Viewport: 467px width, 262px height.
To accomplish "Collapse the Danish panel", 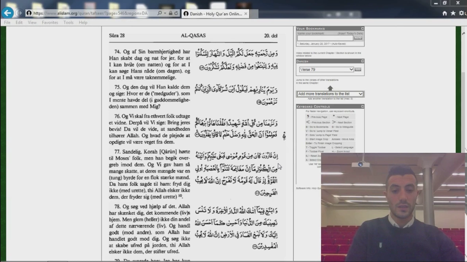I will point(362,61).
